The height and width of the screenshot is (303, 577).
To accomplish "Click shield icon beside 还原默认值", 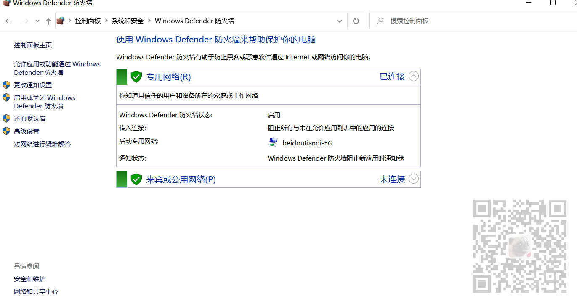I will (x=6, y=119).
